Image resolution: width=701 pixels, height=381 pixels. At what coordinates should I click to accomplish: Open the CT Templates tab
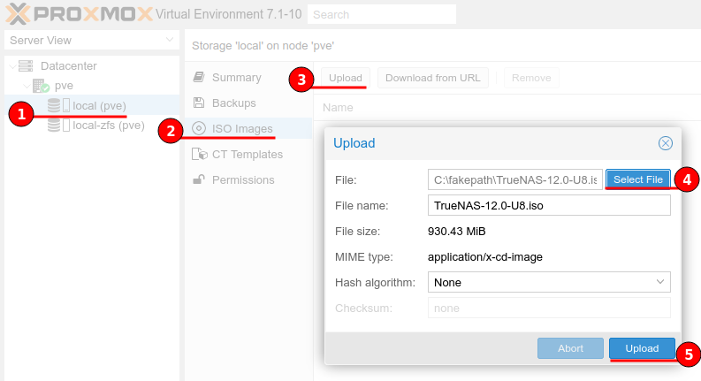click(248, 155)
